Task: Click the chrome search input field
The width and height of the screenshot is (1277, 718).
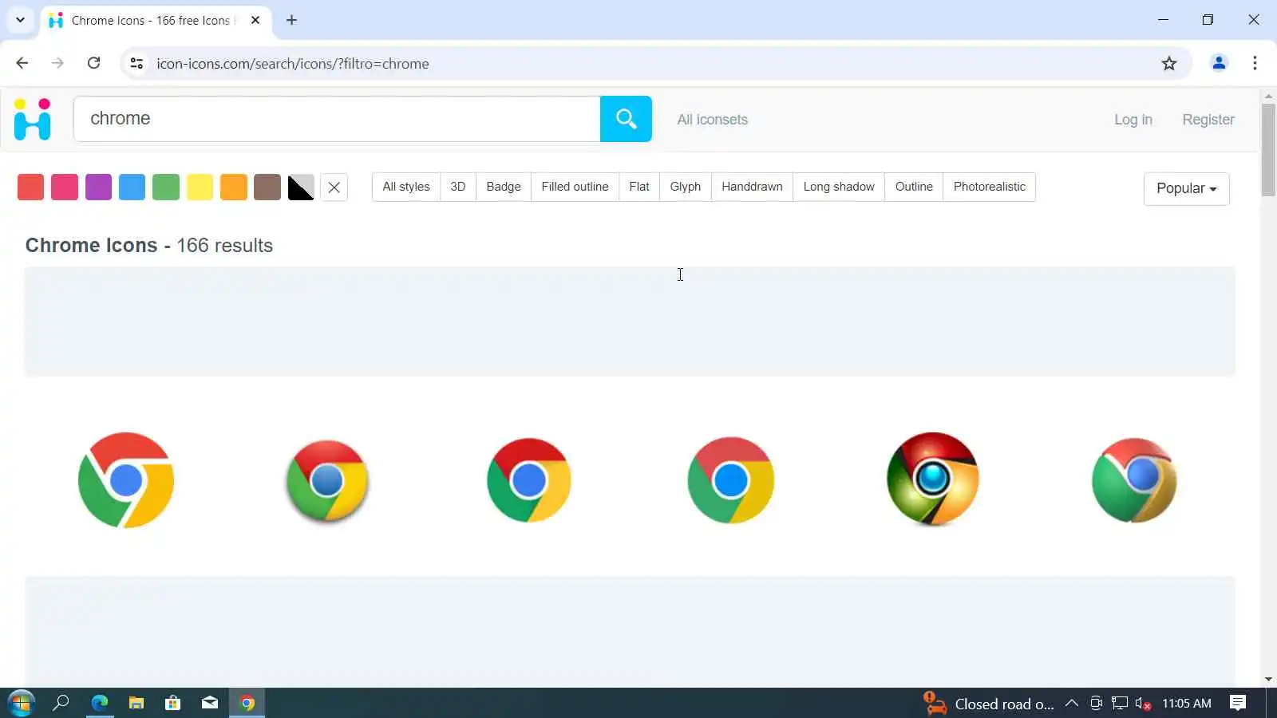Action: tap(337, 119)
